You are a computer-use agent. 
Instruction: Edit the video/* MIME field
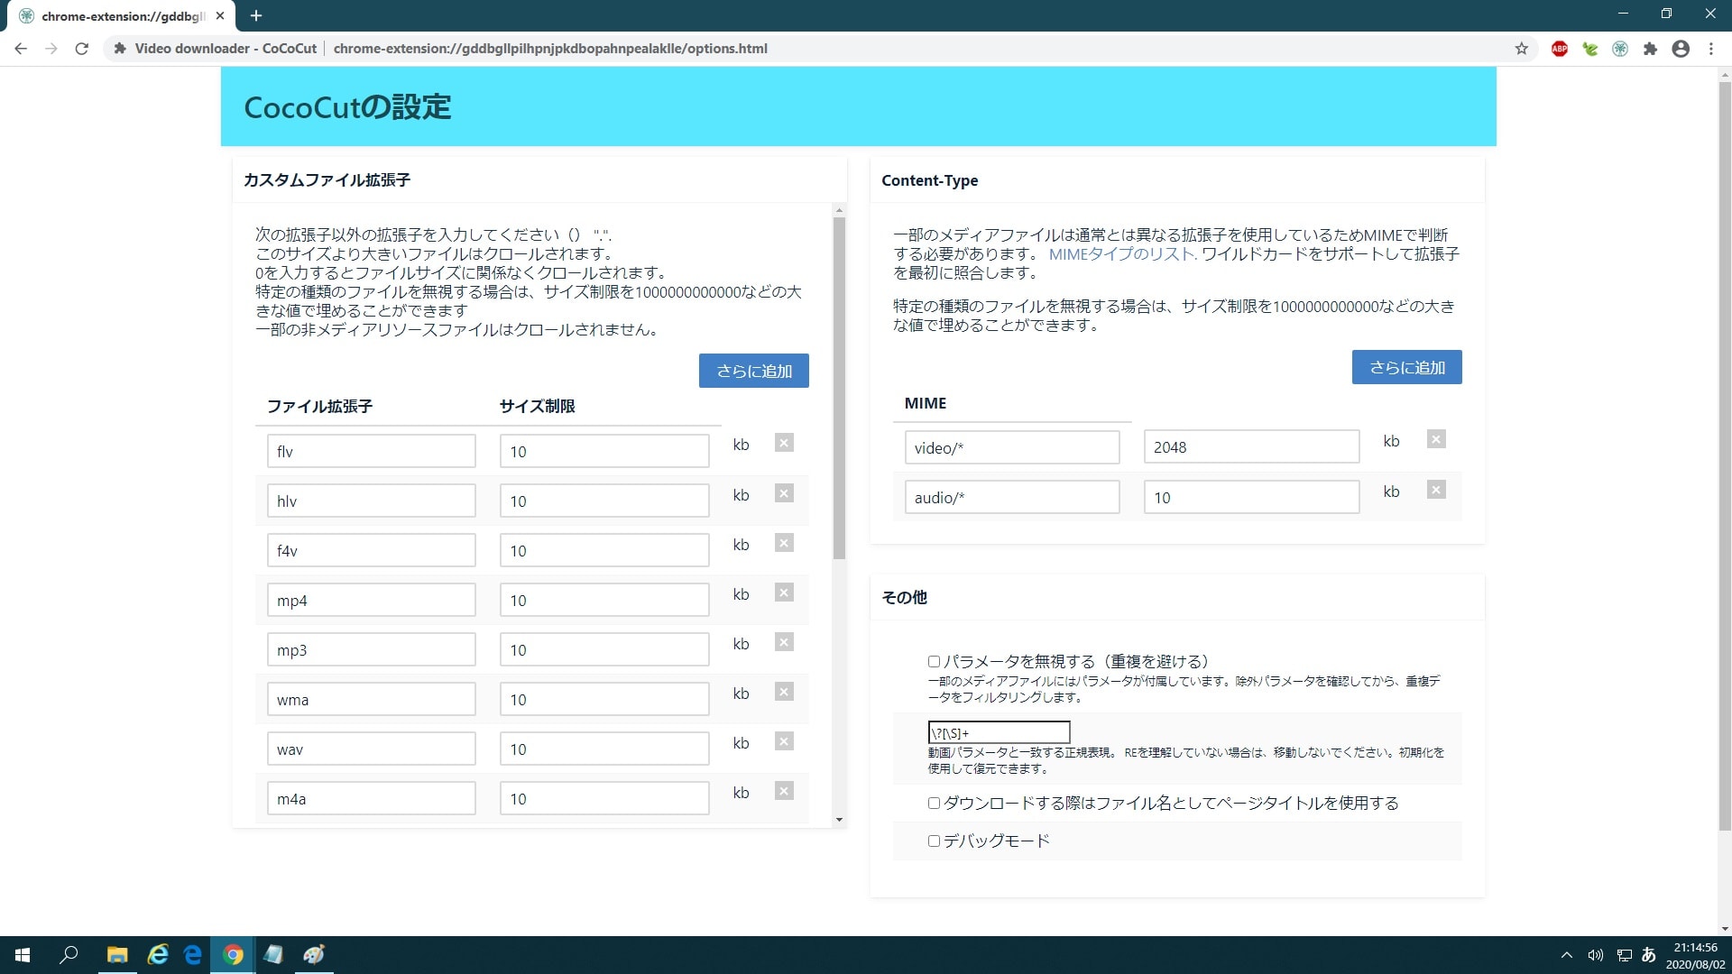pyautogui.click(x=1011, y=447)
